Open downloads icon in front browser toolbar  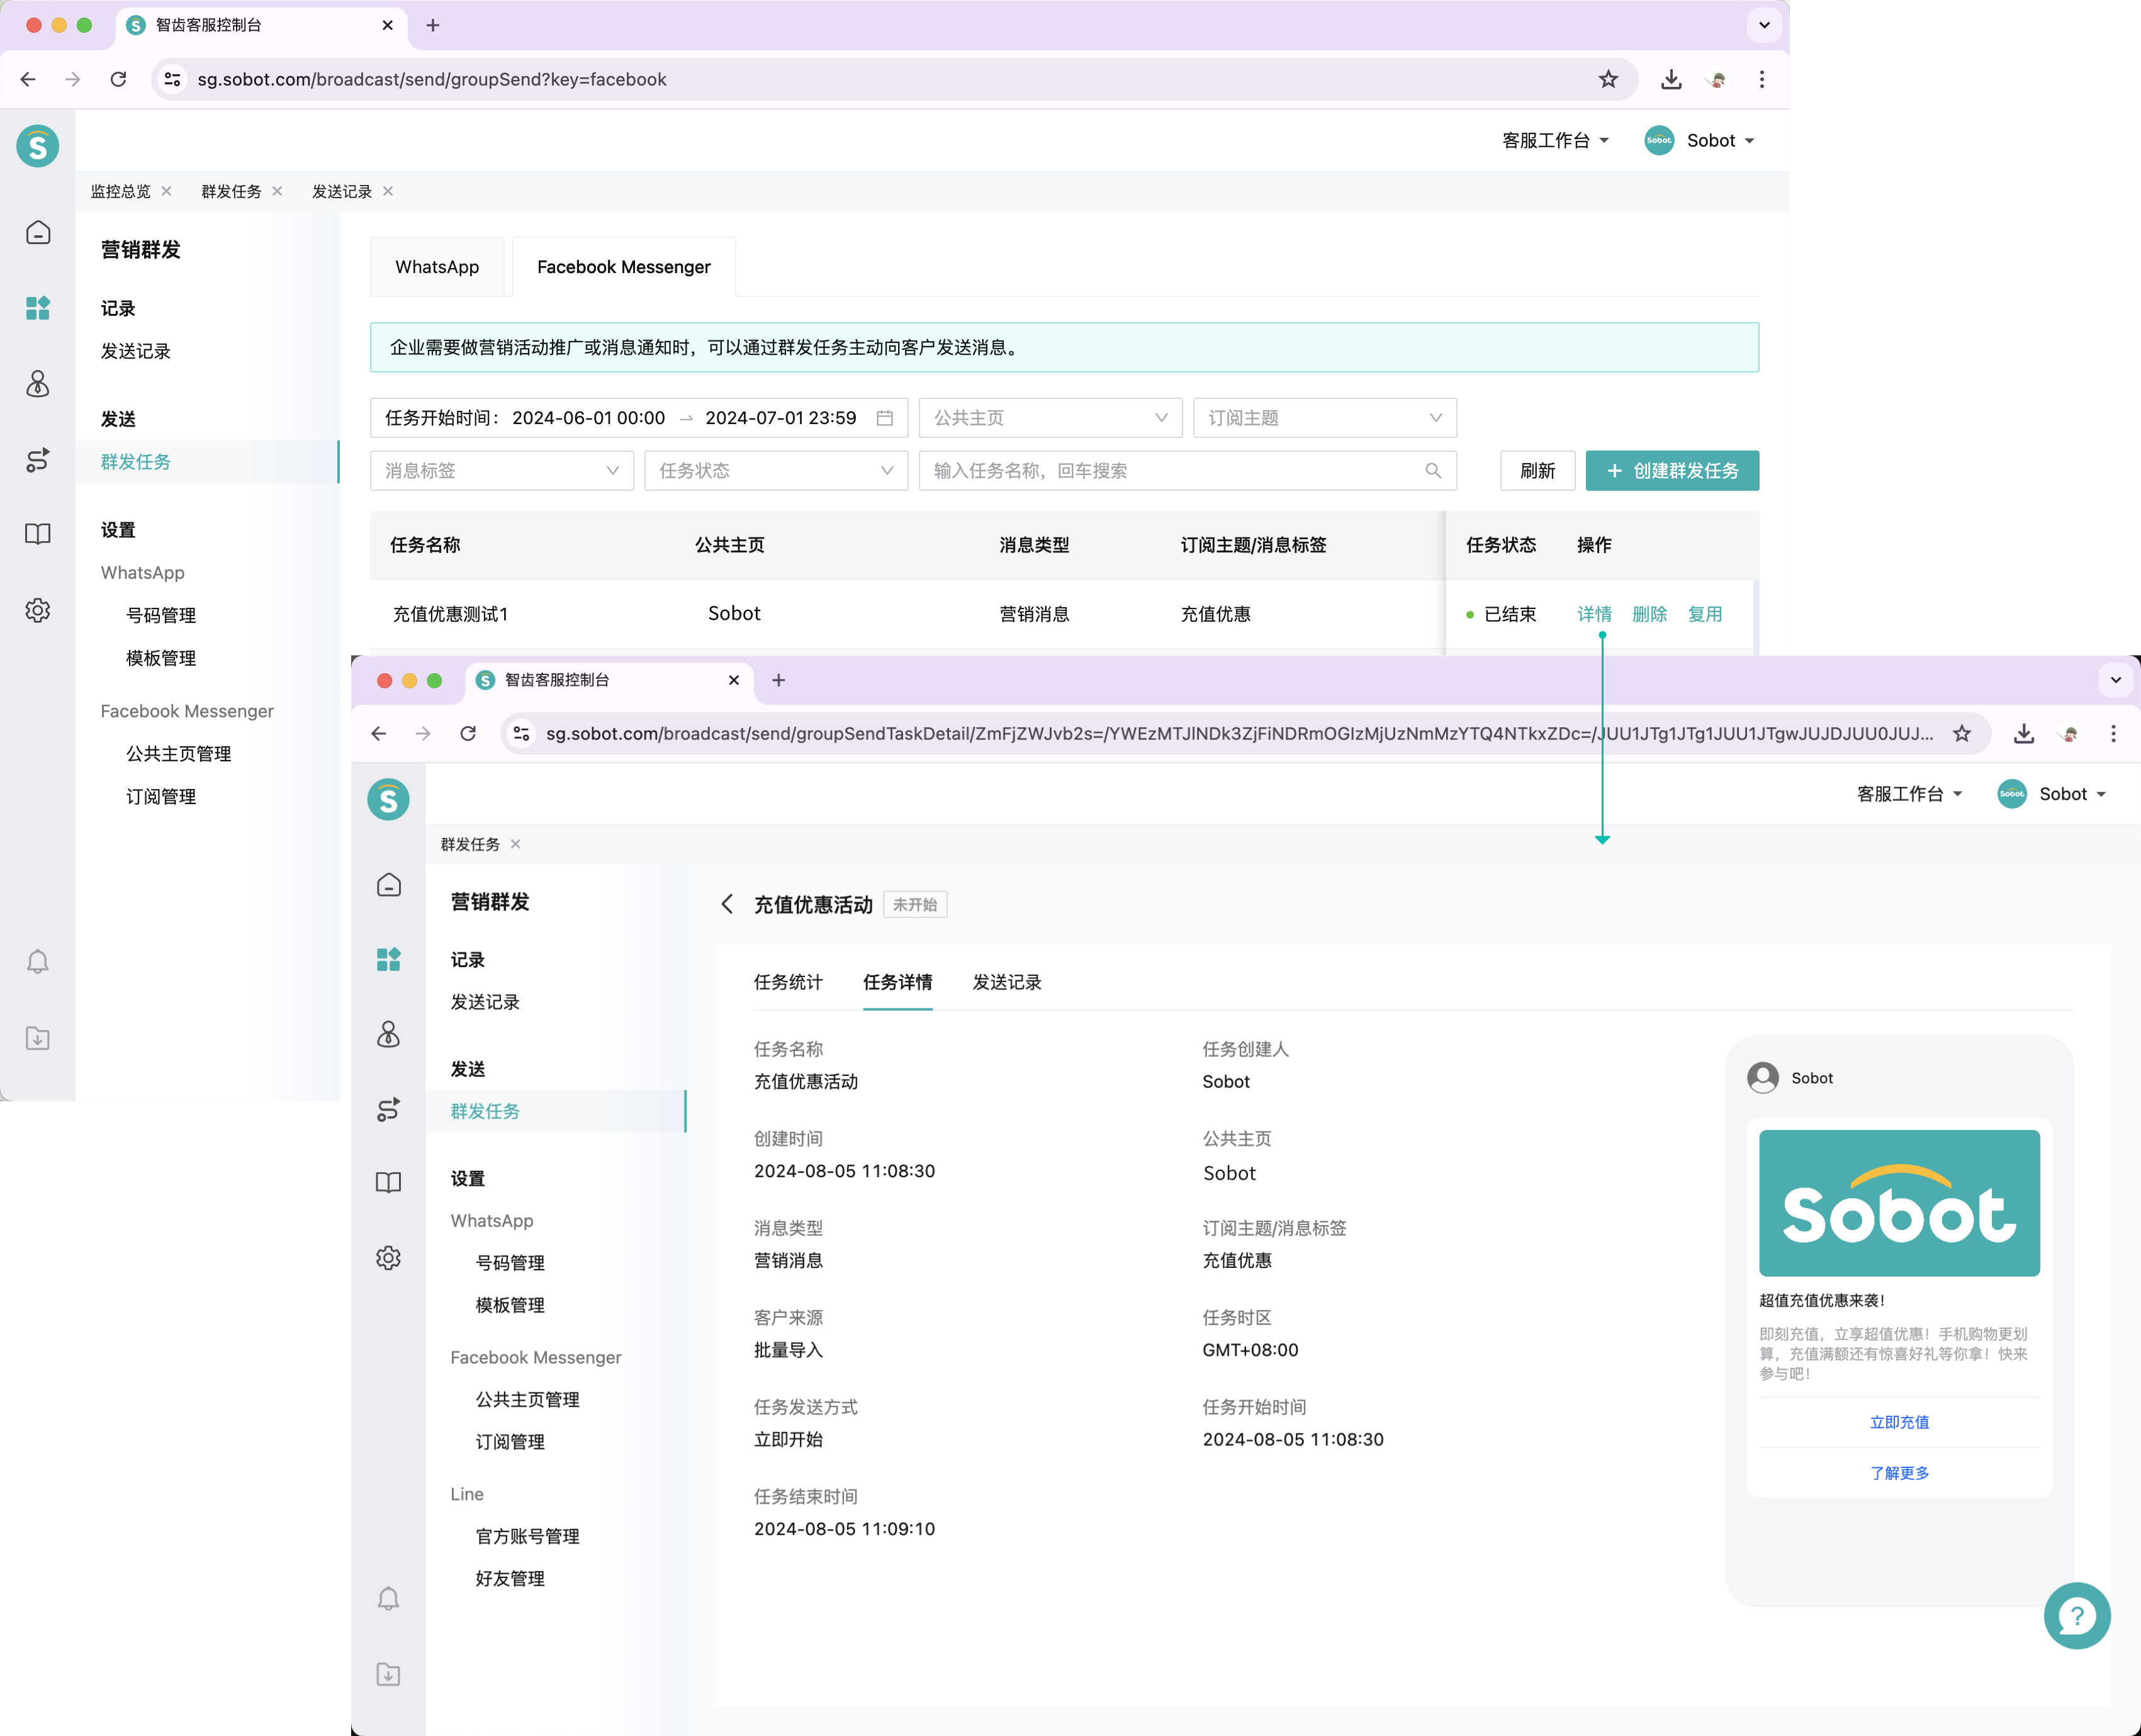[x=2024, y=733]
